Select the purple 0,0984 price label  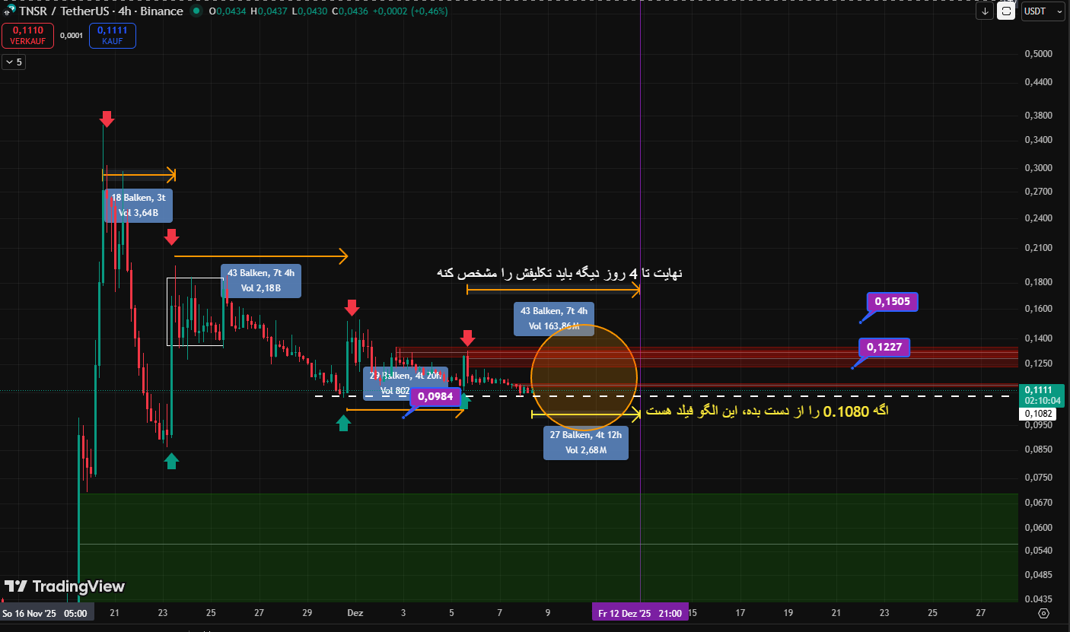tap(435, 396)
